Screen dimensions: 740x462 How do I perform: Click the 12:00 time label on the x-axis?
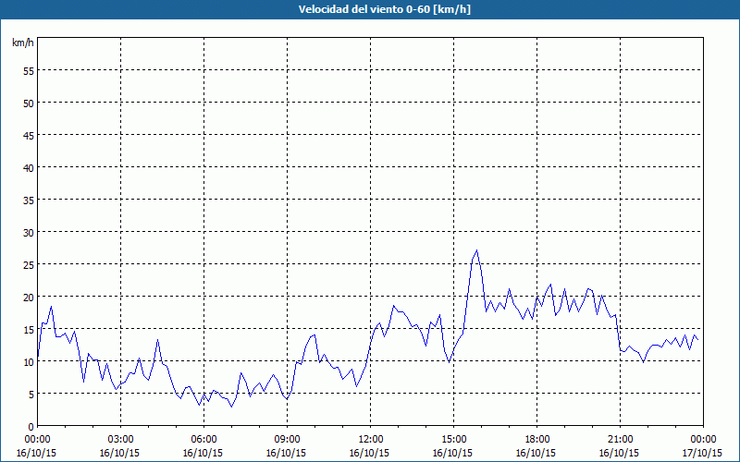pos(371,439)
